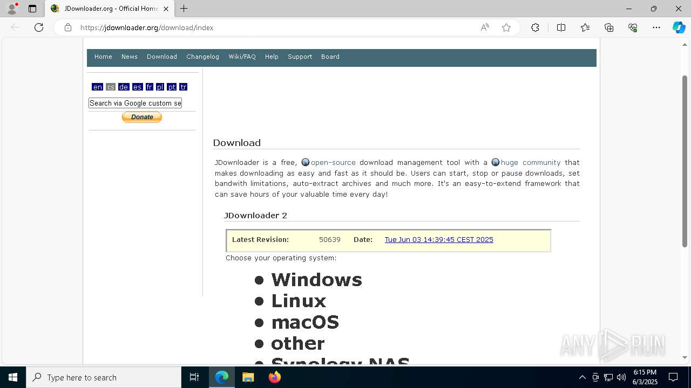This screenshot has width=691, height=388.
Task: Go to Home in site navigation
Action: [x=103, y=57]
